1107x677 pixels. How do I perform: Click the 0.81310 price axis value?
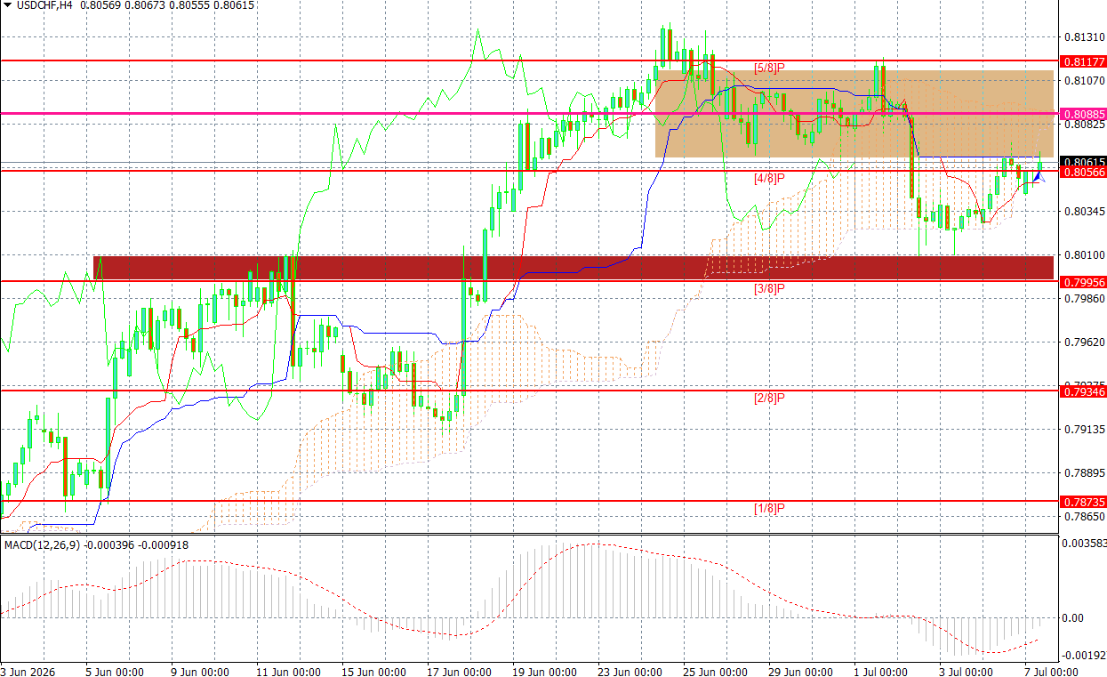point(1084,37)
